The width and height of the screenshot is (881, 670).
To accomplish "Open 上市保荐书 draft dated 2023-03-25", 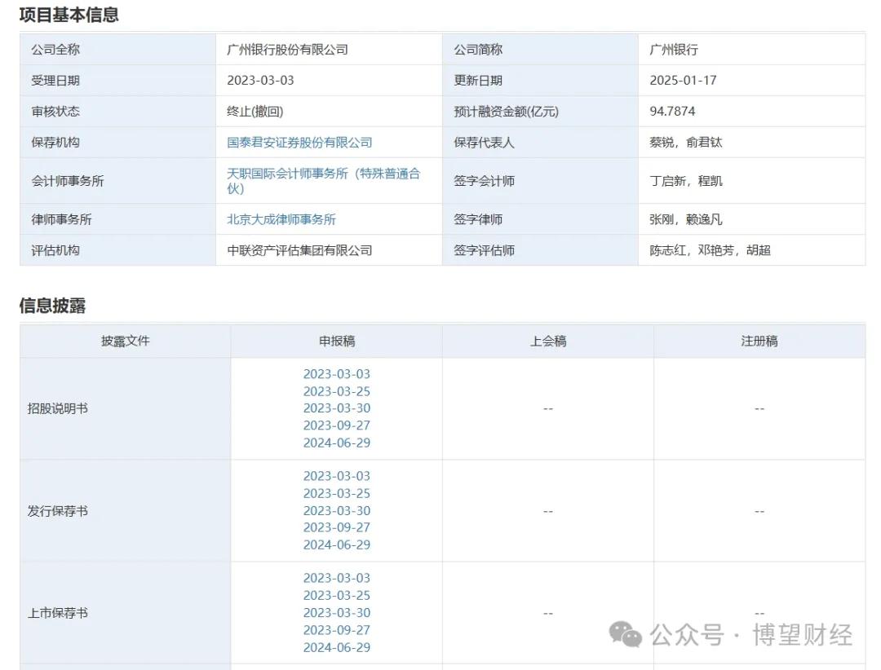I will coord(337,596).
